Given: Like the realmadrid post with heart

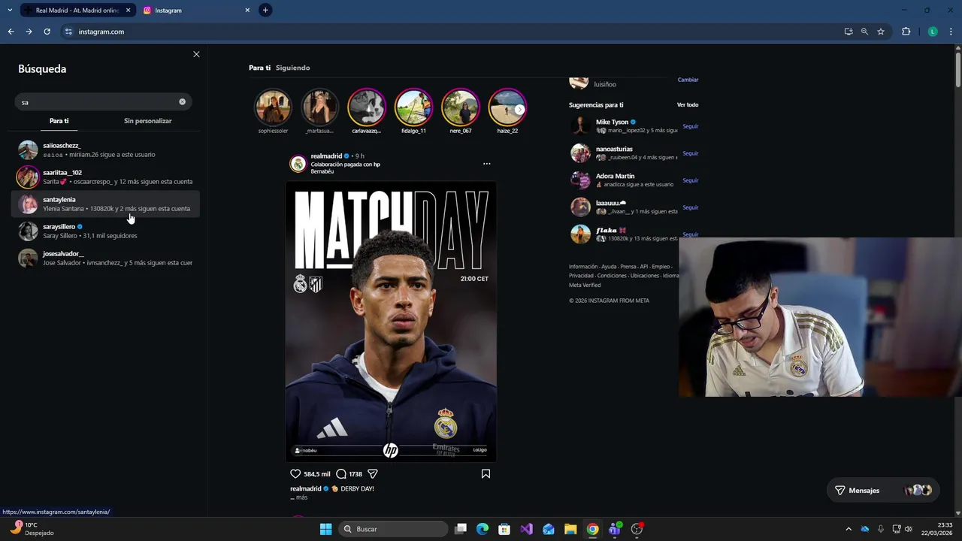Looking at the screenshot, I should click(x=295, y=473).
